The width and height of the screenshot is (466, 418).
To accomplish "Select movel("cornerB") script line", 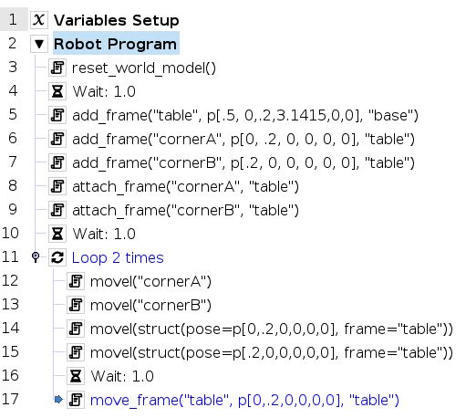I will (150, 305).
